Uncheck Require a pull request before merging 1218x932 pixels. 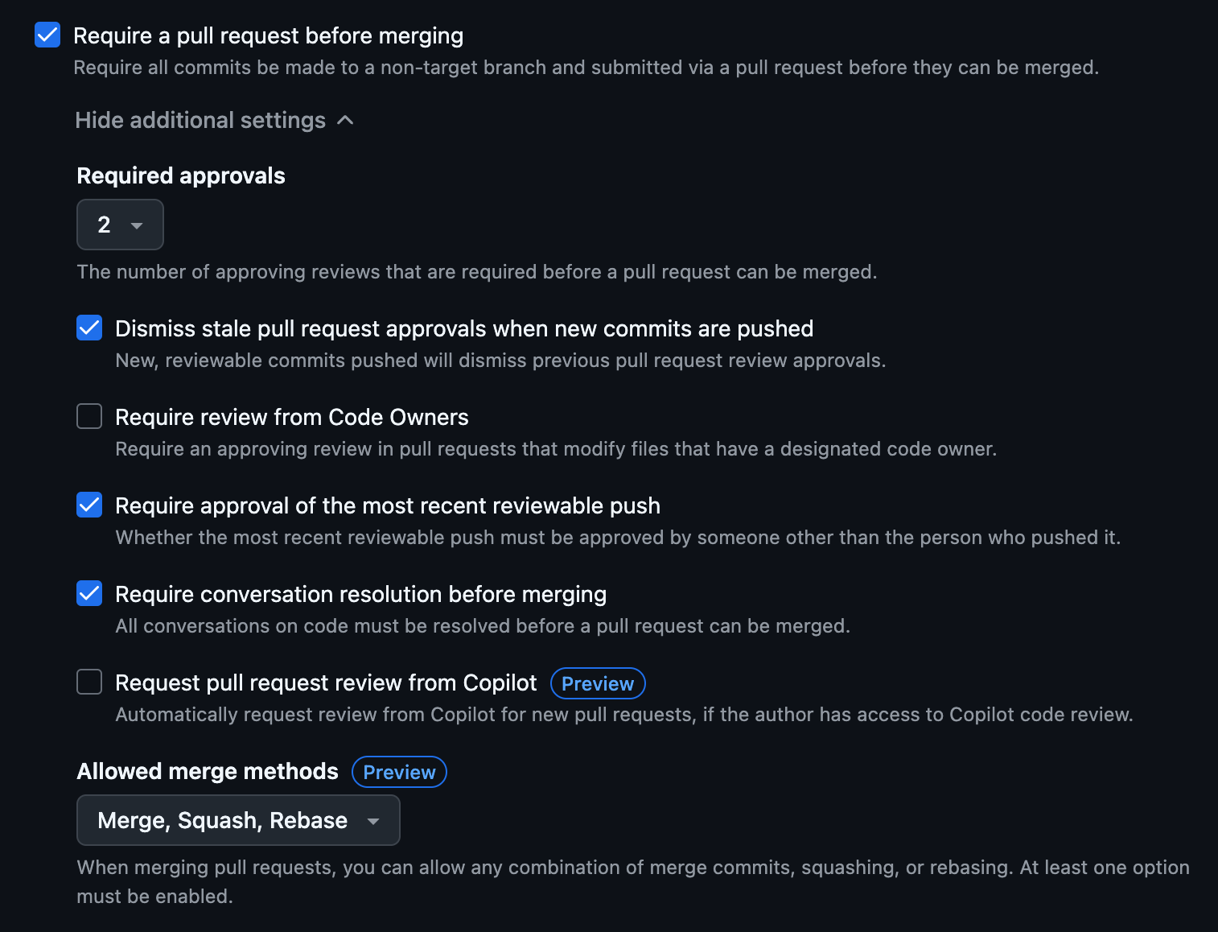click(47, 35)
